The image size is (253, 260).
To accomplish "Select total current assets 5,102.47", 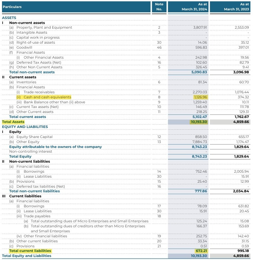I will pyautogui.click(x=200, y=117).
